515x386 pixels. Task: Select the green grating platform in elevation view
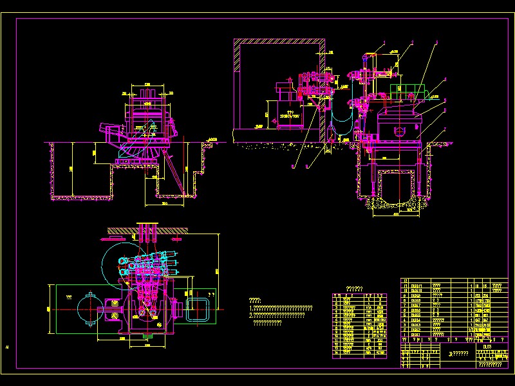pos(407,91)
